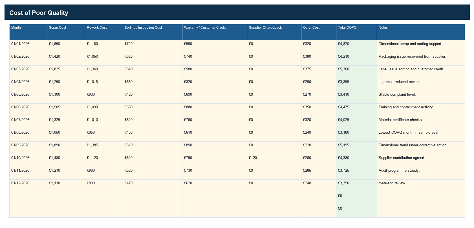Select the 01/10/2026 month cell
The image size is (474, 228).
point(28,160)
